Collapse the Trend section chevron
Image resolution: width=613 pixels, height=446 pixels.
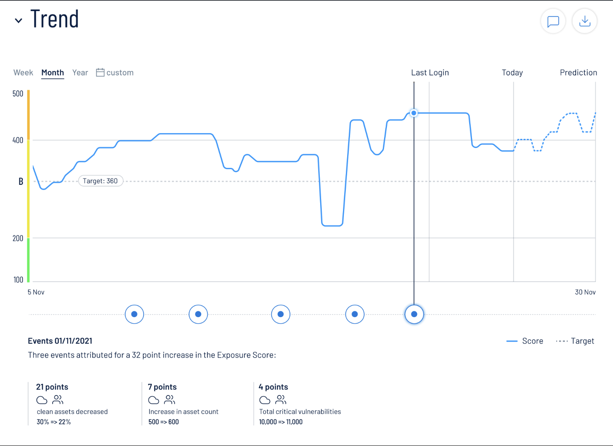18,20
